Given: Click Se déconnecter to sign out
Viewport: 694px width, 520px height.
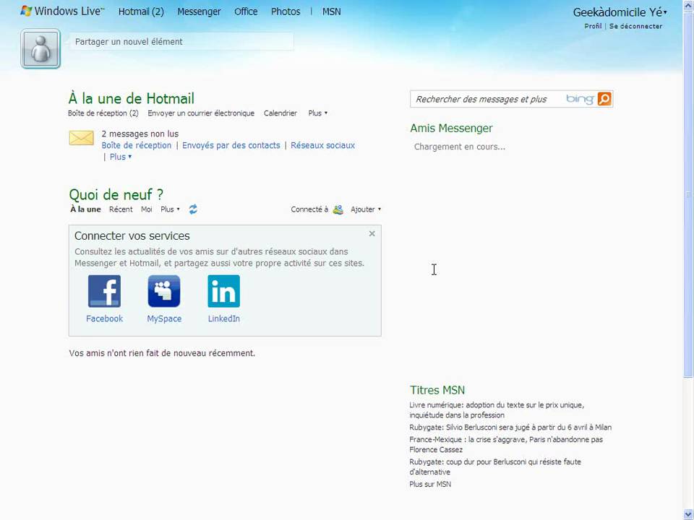Looking at the screenshot, I should click(635, 26).
